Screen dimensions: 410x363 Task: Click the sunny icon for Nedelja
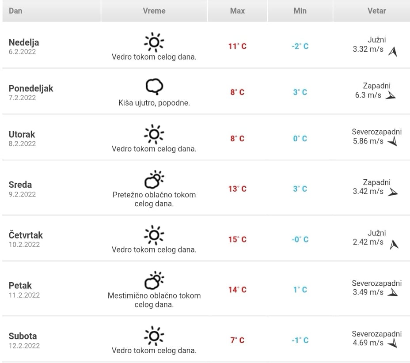(154, 42)
